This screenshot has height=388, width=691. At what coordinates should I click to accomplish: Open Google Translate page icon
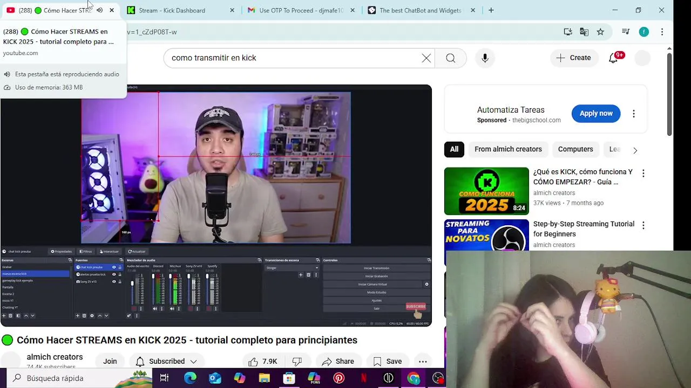click(x=584, y=32)
